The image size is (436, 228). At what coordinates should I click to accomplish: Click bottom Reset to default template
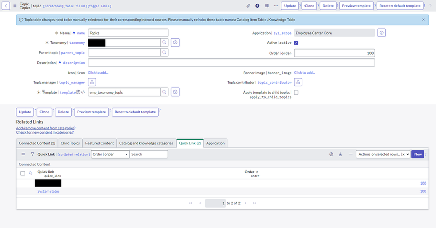point(135,112)
